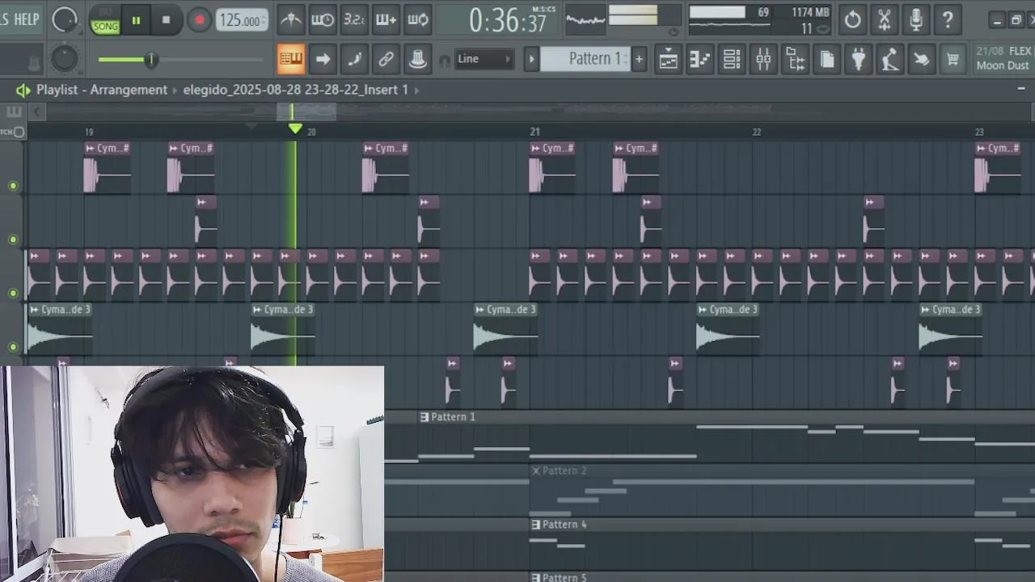Click bar 21 on the timeline ruler

534,131
